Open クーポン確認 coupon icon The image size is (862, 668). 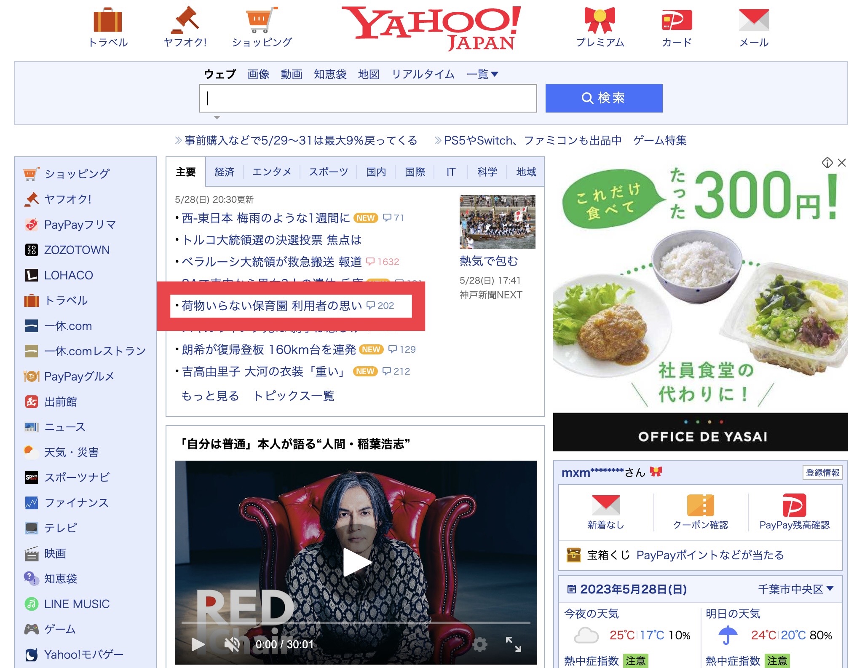[x=700, y=505]
